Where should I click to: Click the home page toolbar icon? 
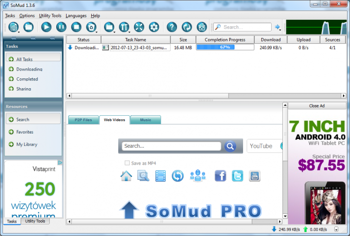202,27
